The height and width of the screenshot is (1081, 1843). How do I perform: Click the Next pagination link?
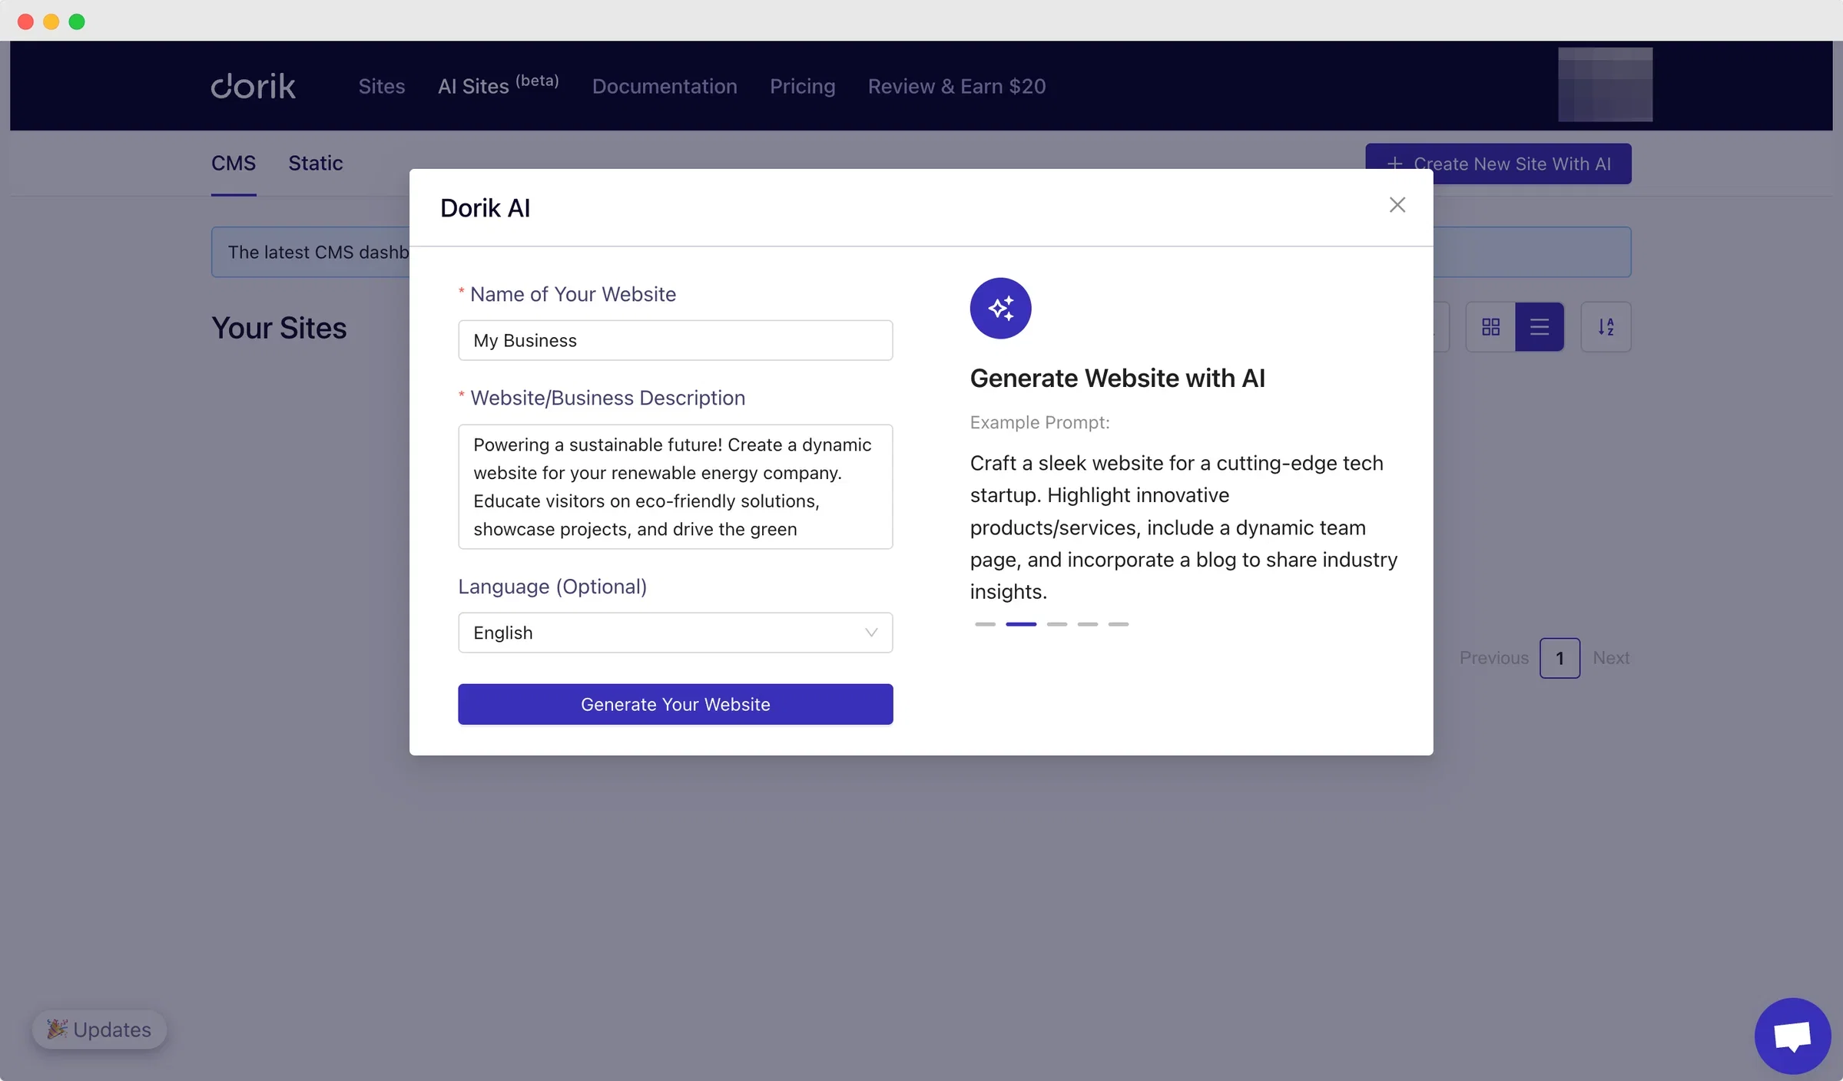point(1611,658)
